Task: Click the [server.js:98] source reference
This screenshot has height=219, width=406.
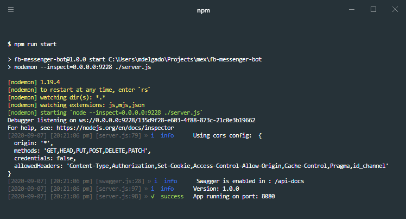Action: point(118,197)
